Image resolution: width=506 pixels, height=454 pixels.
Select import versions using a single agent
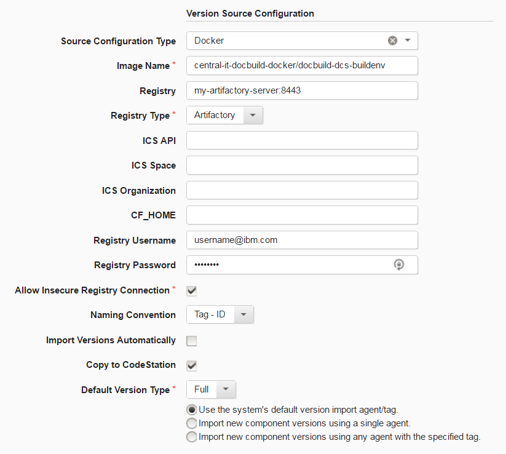tap(191, 423)
